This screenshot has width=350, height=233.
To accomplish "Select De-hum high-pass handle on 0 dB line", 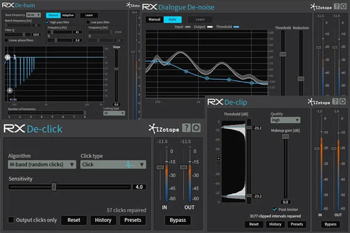I will [8, 57].
